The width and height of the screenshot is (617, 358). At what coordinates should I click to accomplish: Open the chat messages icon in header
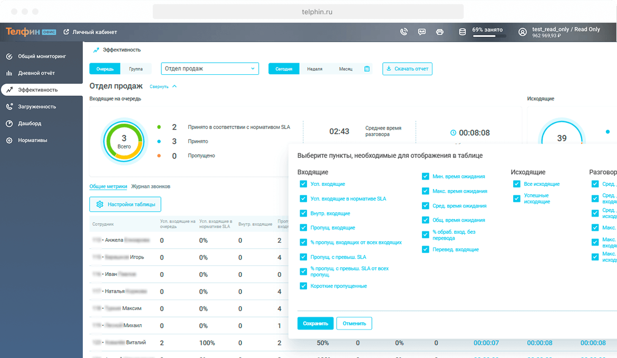pyautogui.click(x=422, y=32)
